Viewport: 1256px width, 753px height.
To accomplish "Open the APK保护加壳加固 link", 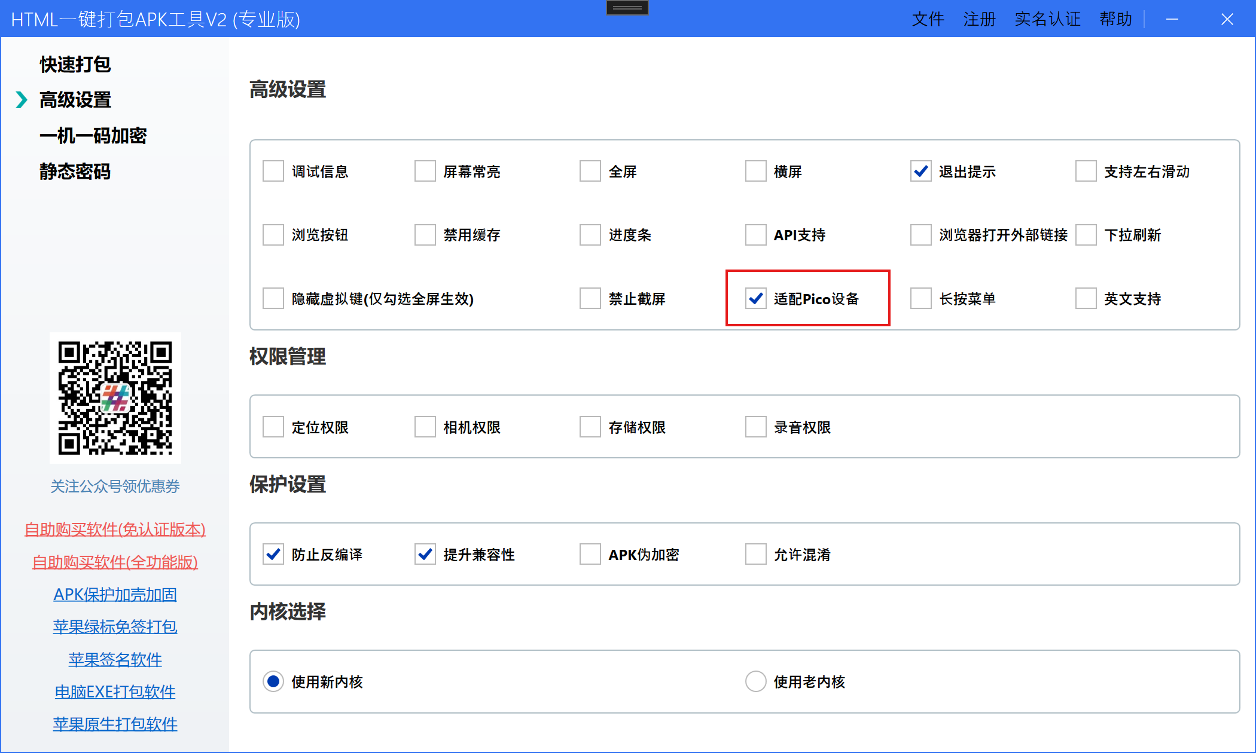I will click(115, 595).
